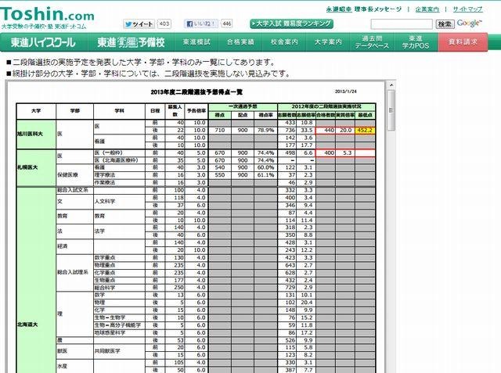The width and height of the screenshot is (501, 373).
Task: Click the 医（一般枠） row label
Action: coord(119,152)
